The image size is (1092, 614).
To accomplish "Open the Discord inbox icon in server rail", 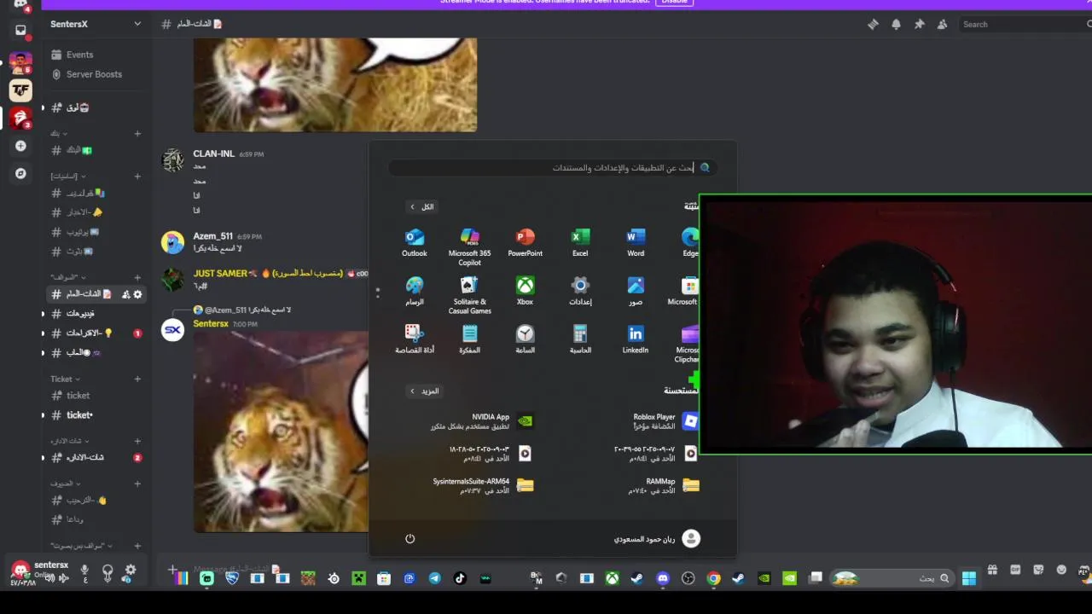I will click(x=20, y=31).
